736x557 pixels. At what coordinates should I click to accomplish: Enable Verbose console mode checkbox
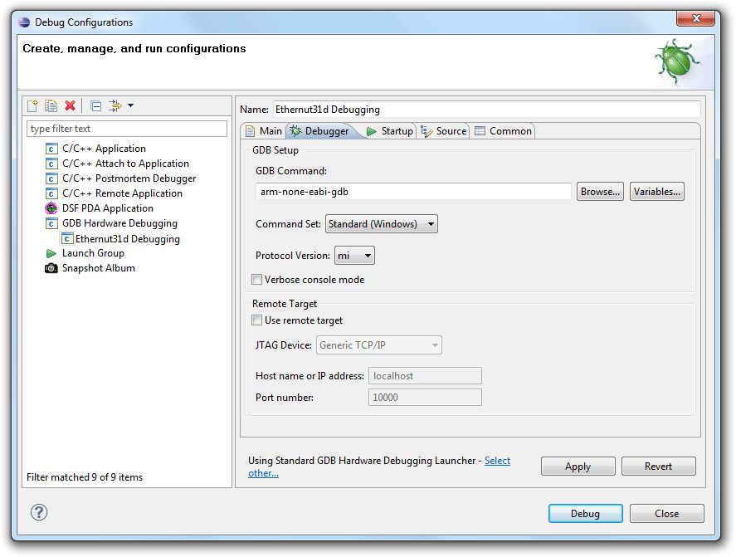[257, 280]
